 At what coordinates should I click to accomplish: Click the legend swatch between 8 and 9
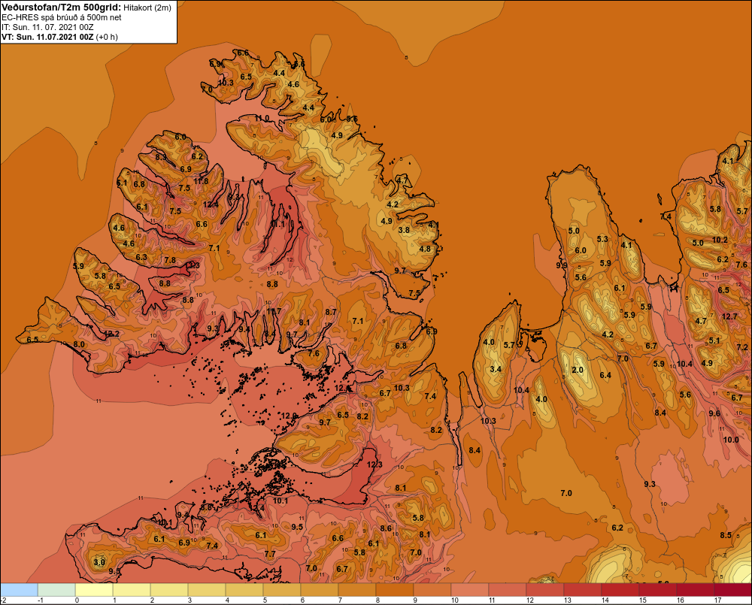pyautogui.click(x=396, y=590)
